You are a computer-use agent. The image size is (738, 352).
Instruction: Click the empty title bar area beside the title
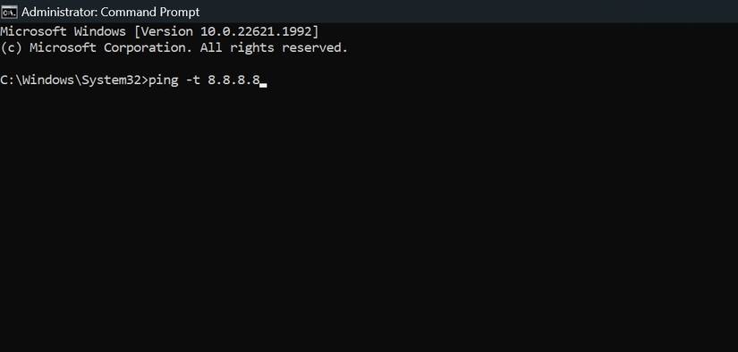coord(466,12)
